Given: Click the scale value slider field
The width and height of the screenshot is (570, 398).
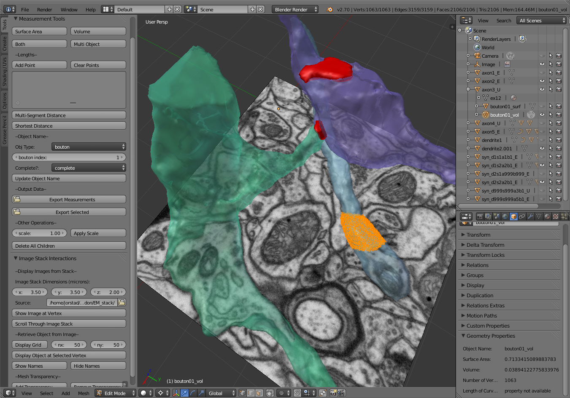Looking at the screenshot, I should tap(40, 233).
